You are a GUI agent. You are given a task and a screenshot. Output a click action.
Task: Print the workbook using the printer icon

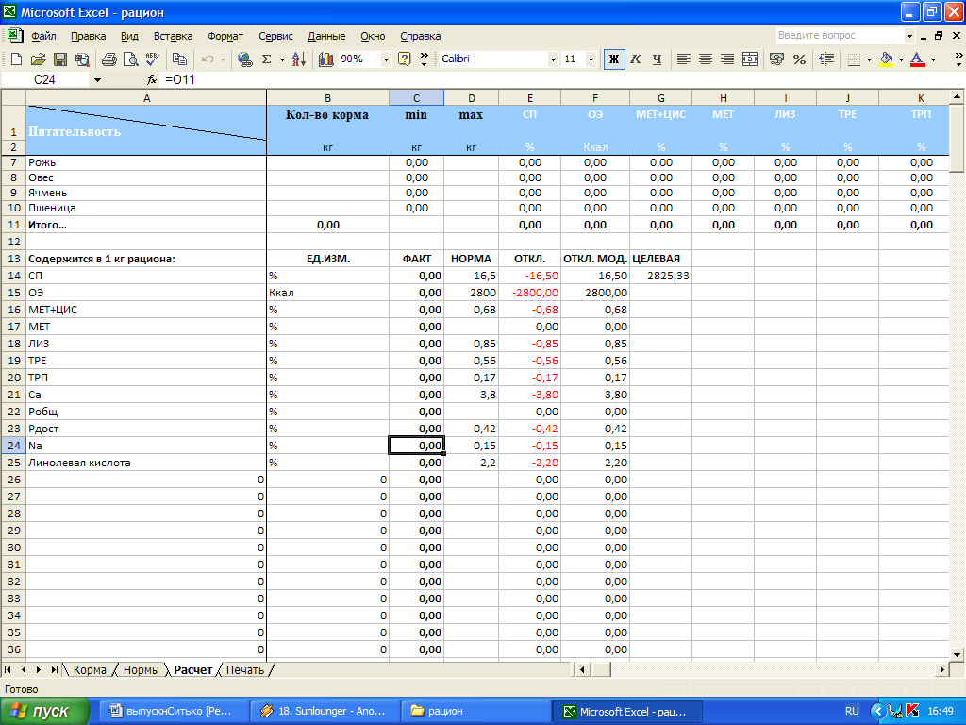coord(108,59)
